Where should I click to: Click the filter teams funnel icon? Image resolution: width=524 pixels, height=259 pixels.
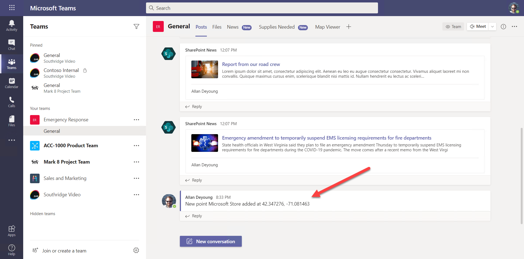(x=136, y=26)
